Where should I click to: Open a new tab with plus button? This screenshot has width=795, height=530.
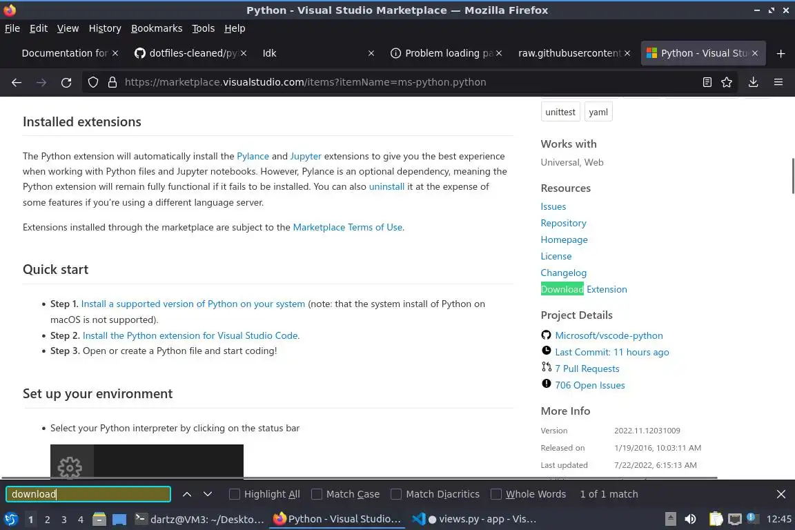click(x=781, y=53)
